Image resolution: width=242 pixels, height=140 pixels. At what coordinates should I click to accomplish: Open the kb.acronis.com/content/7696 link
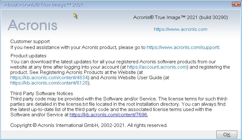pyautogui.click(x=108, y=115)
